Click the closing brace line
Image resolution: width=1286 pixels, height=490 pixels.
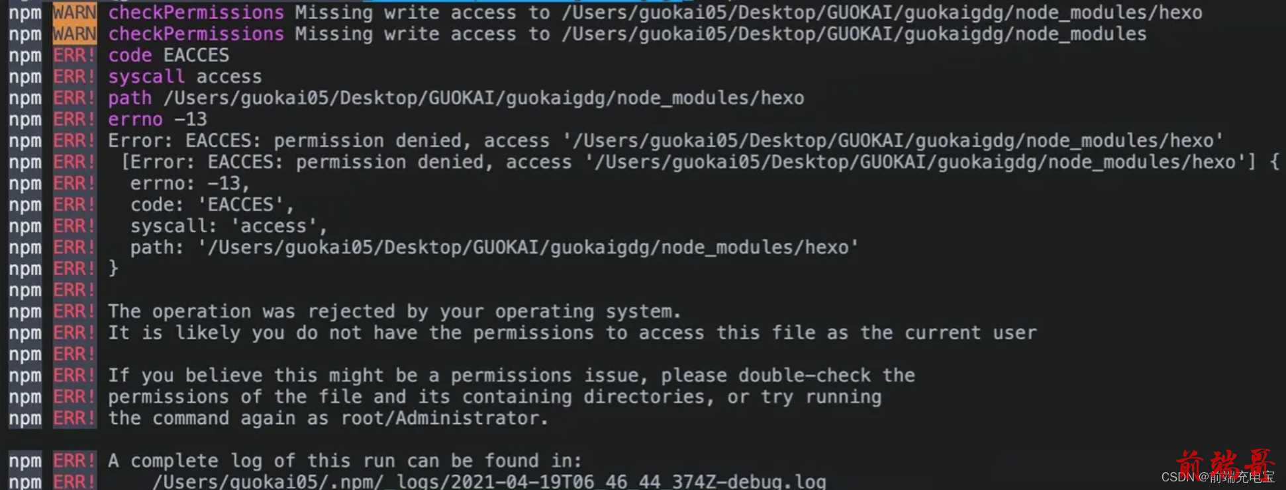(x=113, y=268)
